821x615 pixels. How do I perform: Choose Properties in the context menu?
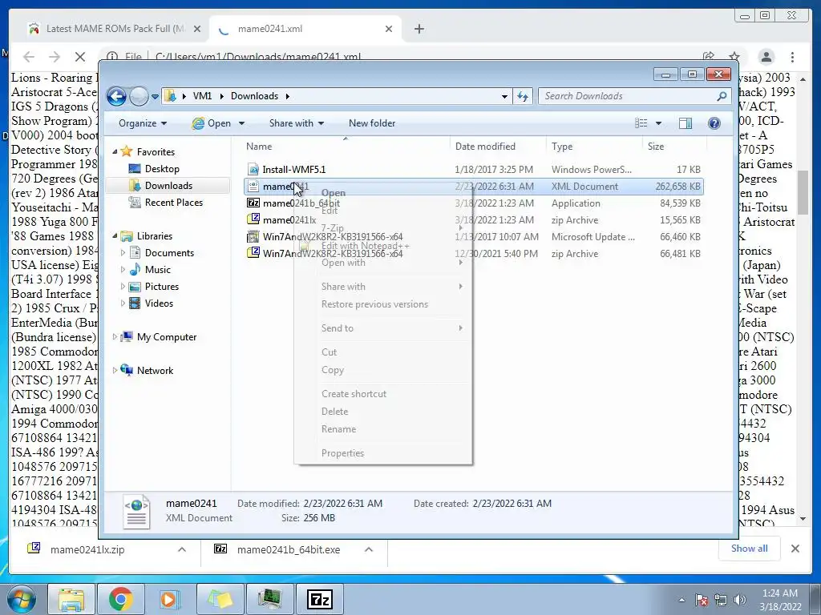click(x=383, y=453)
